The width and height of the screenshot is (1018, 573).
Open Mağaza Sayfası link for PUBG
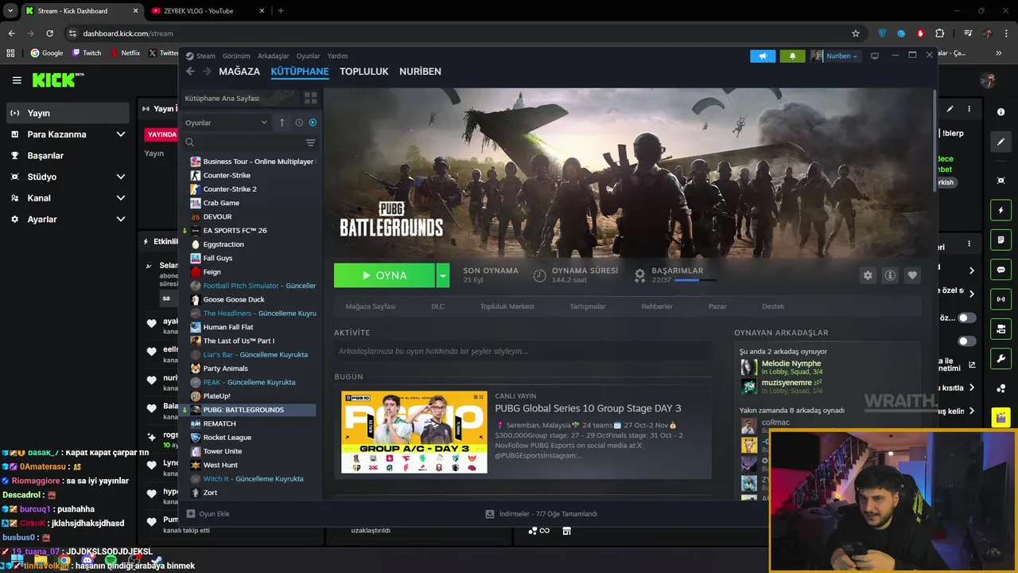point(370,306)
